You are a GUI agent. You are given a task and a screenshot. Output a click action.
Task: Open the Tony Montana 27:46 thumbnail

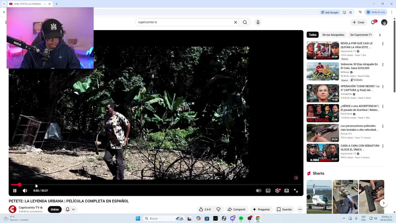(323, 113)
